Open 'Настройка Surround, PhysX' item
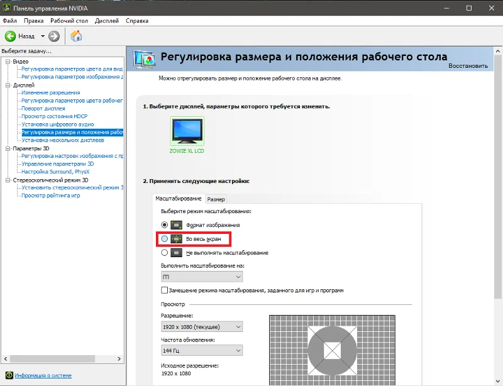Screen dimensions: 503x386 55,172
